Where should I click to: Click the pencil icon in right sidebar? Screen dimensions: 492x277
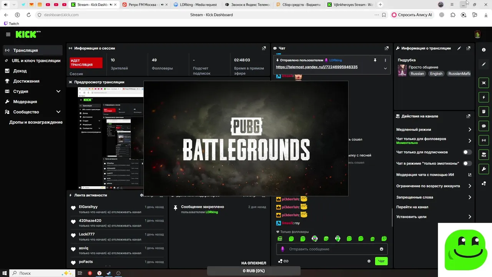(484, 64)
